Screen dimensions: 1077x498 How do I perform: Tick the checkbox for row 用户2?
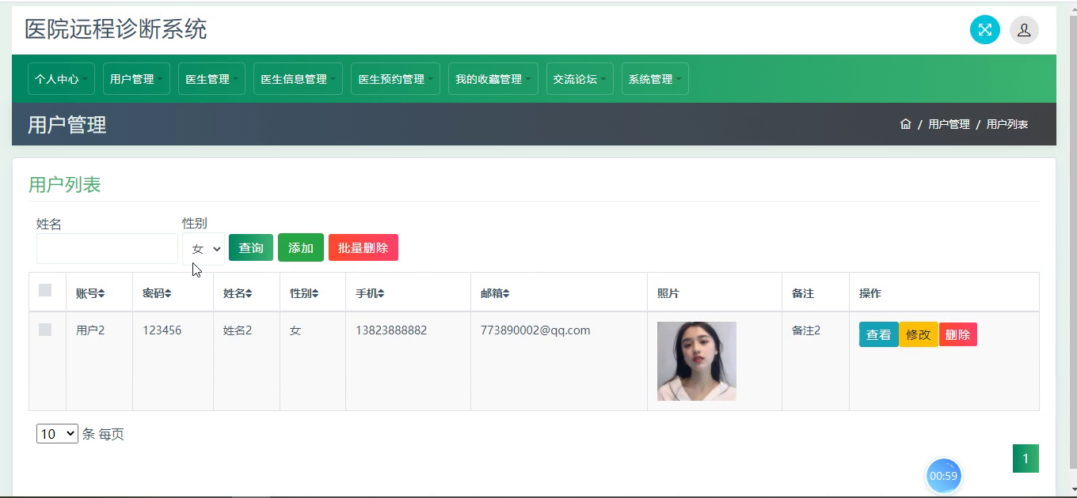pyautogui.click(x=45, y=329)
